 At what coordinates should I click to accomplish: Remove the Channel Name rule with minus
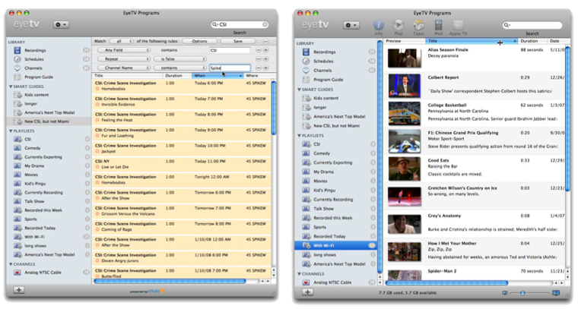(x=259, y=68)
